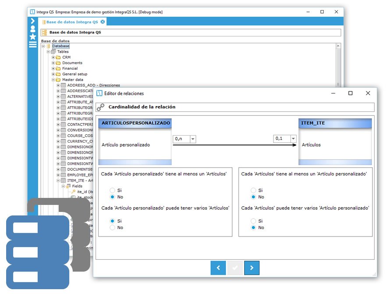
Task: Open the 0,1 cardinality dropdown
Action: pyautogui.click(x=293, y=139)
